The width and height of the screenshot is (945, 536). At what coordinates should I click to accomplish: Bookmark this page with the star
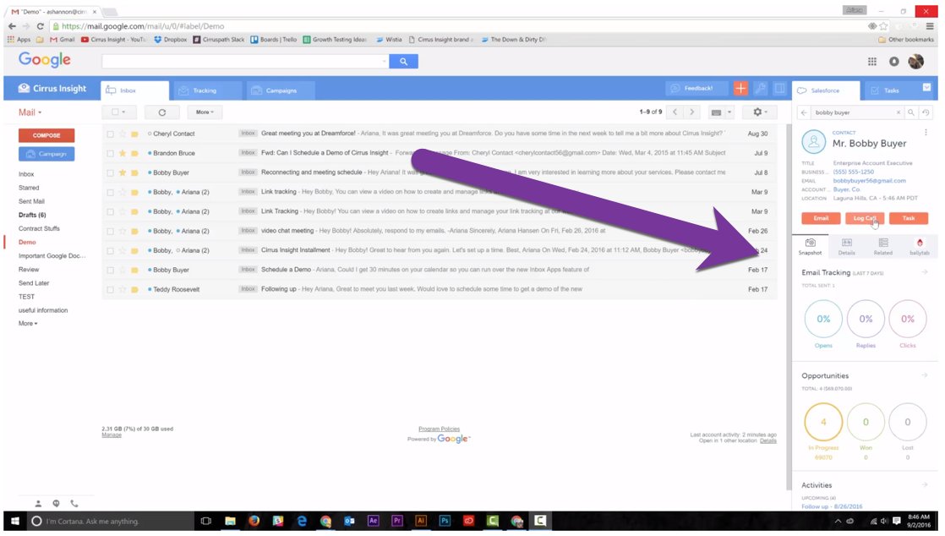[883, 26]
